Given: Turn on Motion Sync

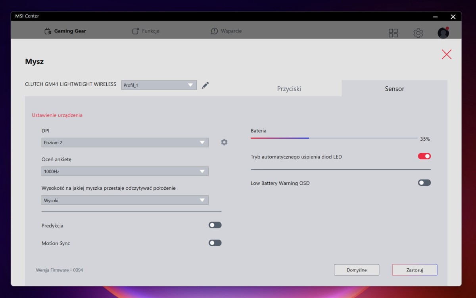Looking at the screenshot, I should pyautogui.click(x=215, y=243).
